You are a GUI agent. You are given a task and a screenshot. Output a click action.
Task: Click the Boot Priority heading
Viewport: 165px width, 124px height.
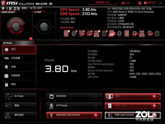pyautogui.click(x=67, y=28)
